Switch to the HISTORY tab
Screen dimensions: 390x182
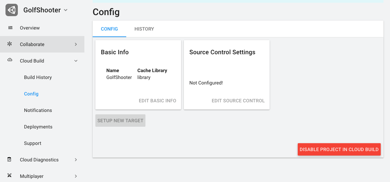[x=144, y=29]
